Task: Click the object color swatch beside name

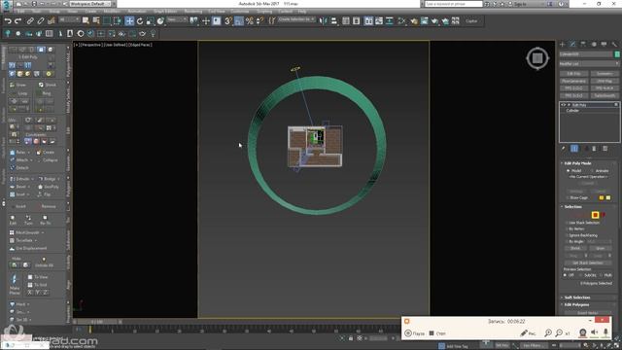Action: (x=617, y=54)
